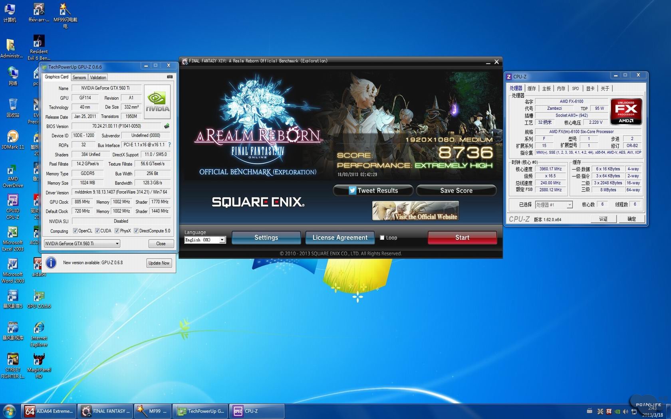Image resolution: width=671 pixels, height=419 pixels.
Task: Click the Bus Interface question mark icon
Action: click(x=169, y=145)
